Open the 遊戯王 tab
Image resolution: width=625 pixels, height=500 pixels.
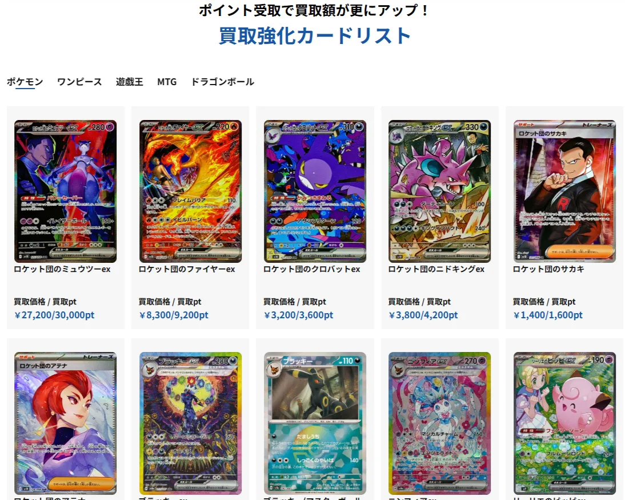pyautogui.click(x=129, y=82)
